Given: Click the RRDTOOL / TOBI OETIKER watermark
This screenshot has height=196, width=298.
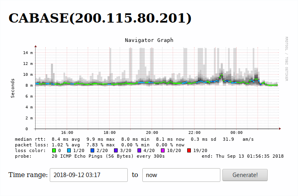Looking at the screenshot, I should pos(286,58).
